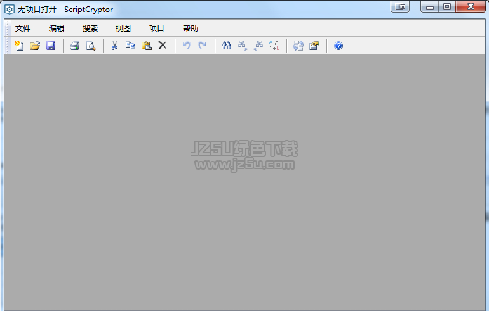This screenshot has width=489, height=311.
Task: Open the 文件 menu
Action: point(23,29)
